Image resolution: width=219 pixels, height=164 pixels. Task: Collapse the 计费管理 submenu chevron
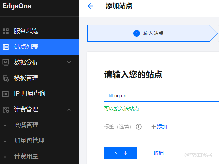pyautogui.click(x=69, y=109)
